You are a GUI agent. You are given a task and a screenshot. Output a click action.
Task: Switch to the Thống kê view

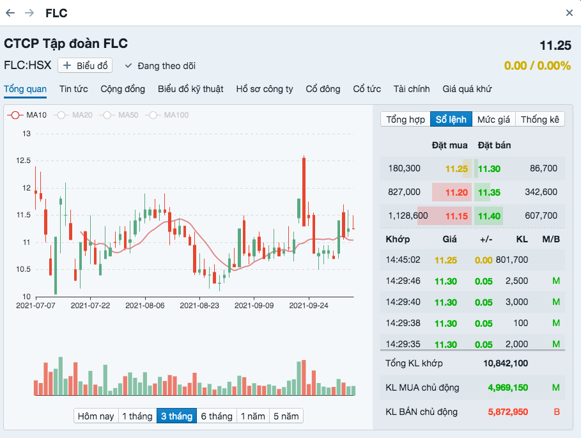coord(540,120)
